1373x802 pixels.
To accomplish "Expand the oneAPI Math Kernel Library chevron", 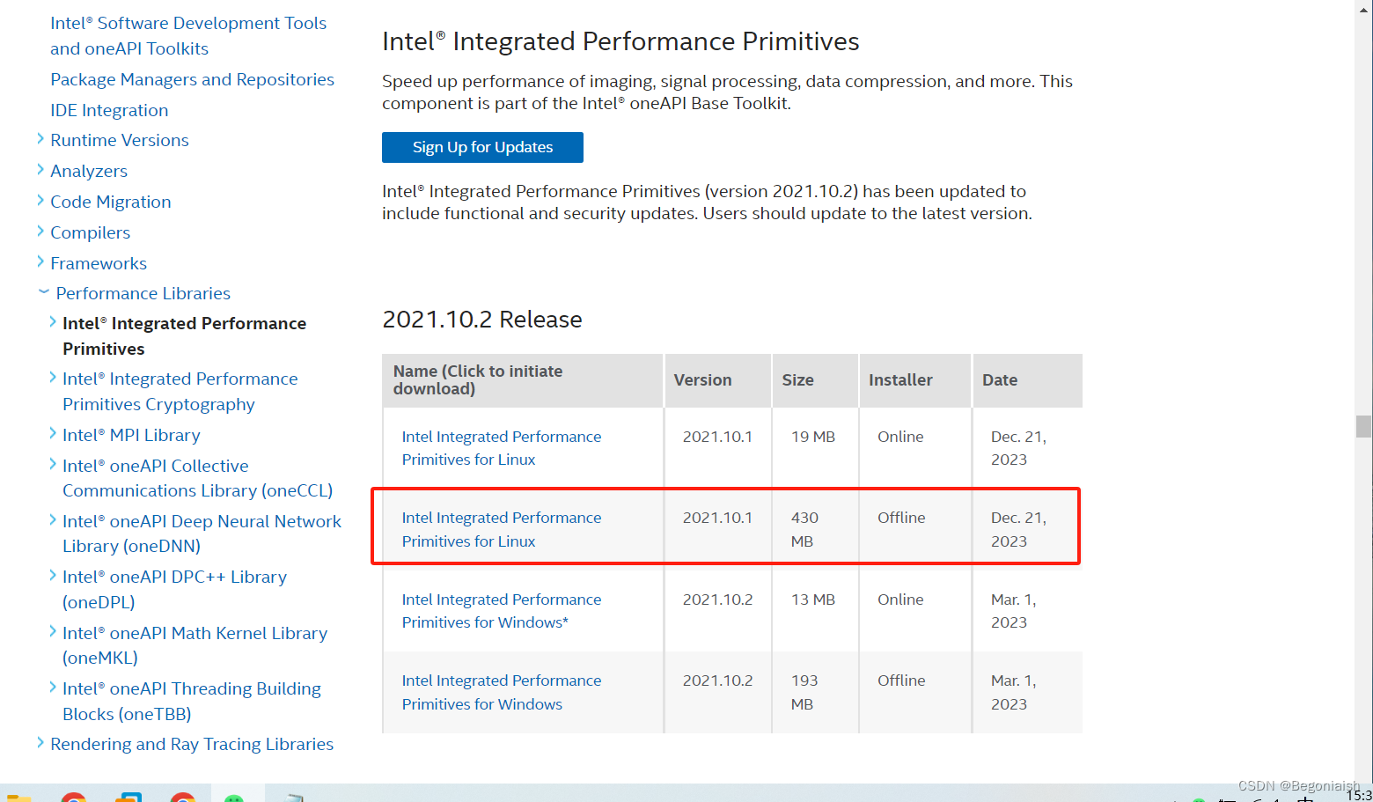I will (x=53, y=631).
